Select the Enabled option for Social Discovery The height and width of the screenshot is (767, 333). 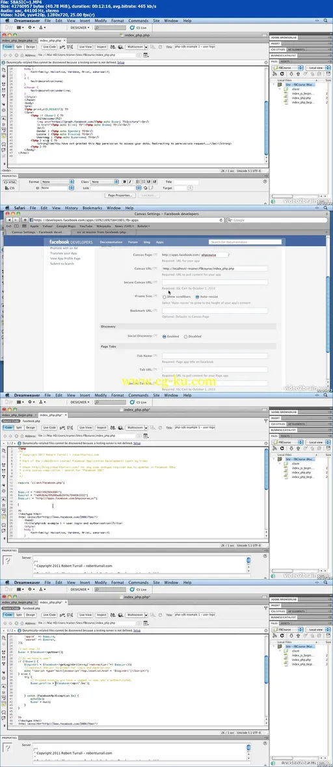164,337
